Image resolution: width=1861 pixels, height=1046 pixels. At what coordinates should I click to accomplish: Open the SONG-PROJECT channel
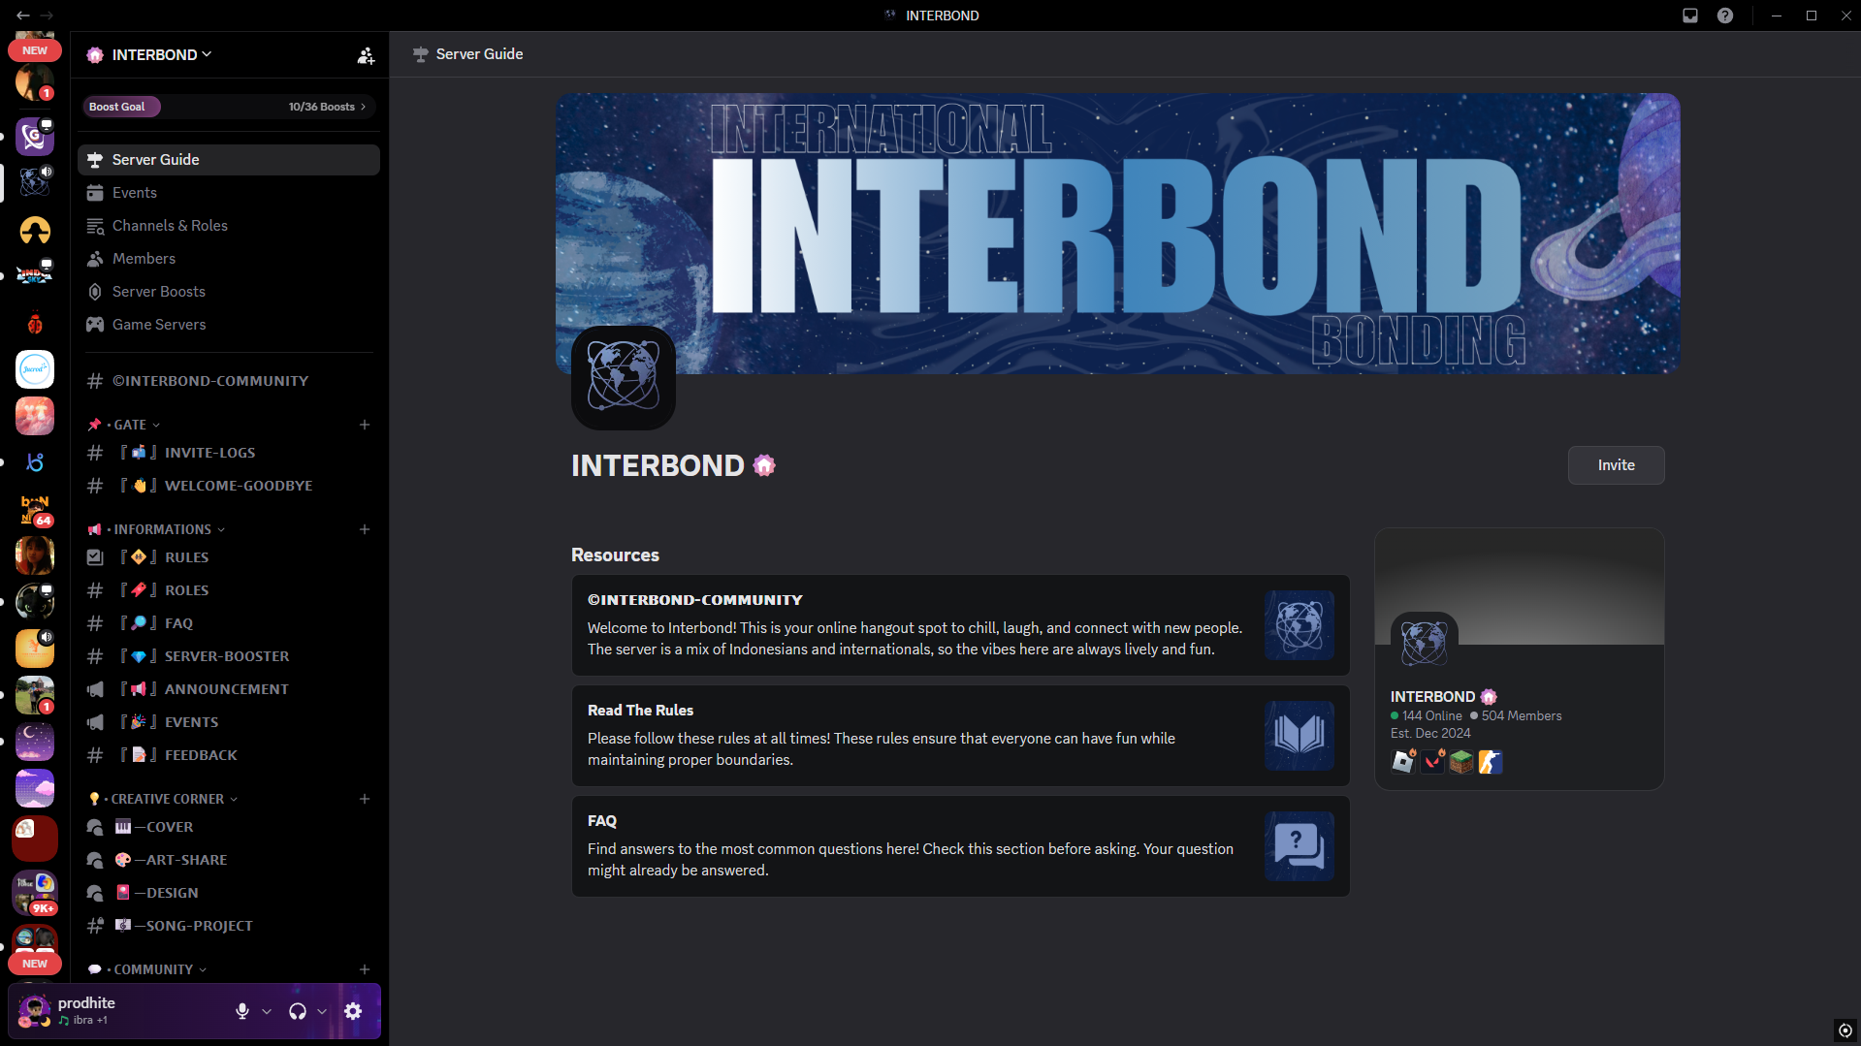click(229, 926)
